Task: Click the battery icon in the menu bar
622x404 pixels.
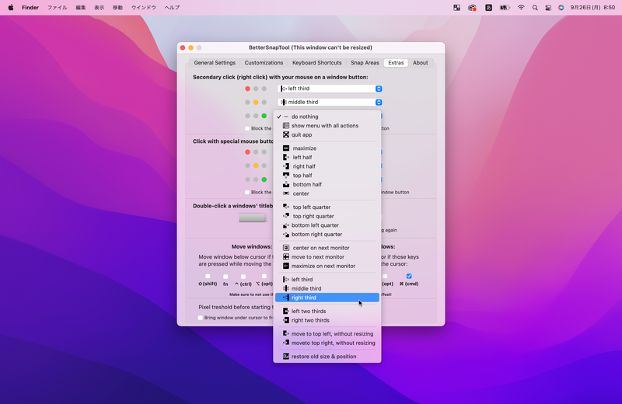Action: coord(505,8)
